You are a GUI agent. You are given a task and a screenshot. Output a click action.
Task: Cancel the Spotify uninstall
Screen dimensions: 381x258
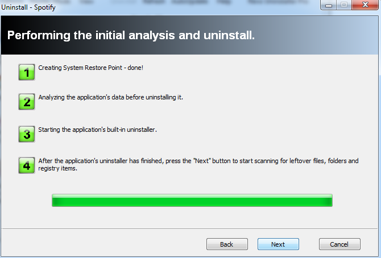339,244
